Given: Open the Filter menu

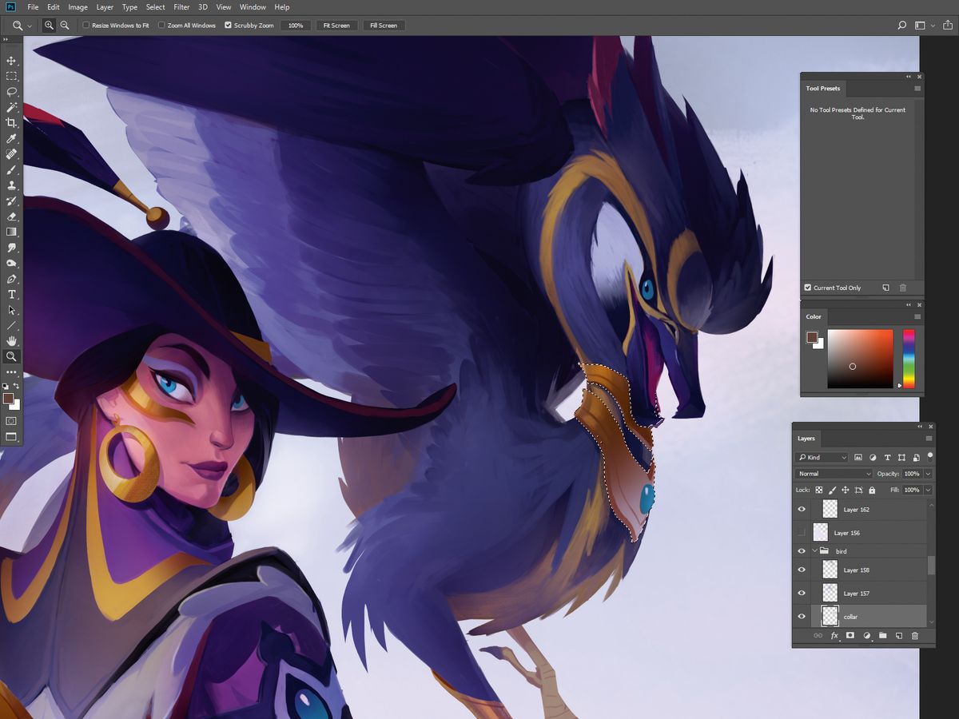Looking at the screenshot, I should click(x=181, y=6).
